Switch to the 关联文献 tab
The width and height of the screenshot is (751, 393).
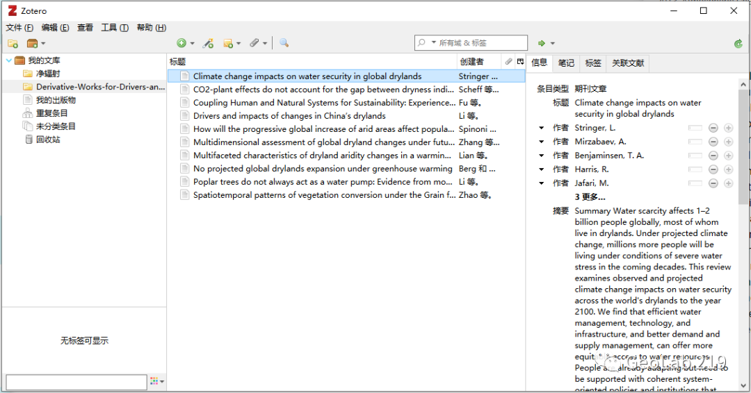628,63
